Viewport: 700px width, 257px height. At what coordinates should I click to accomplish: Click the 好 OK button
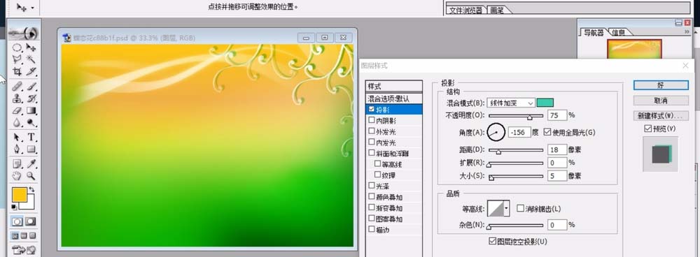661,85
